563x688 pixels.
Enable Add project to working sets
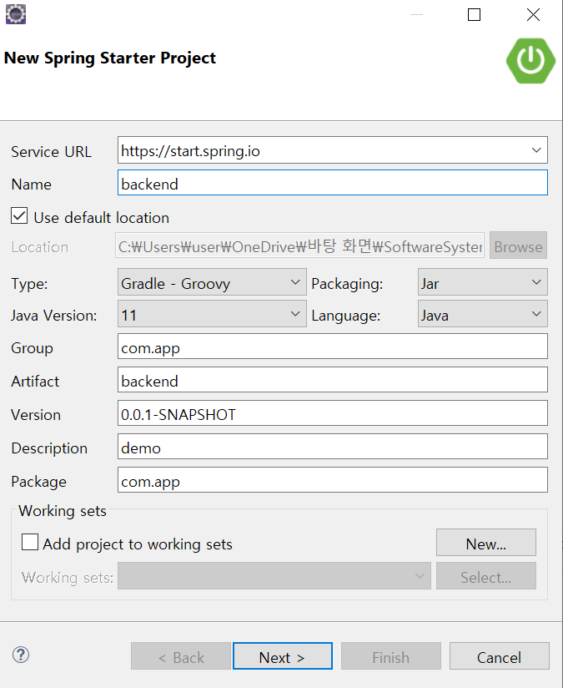(29, 542)
